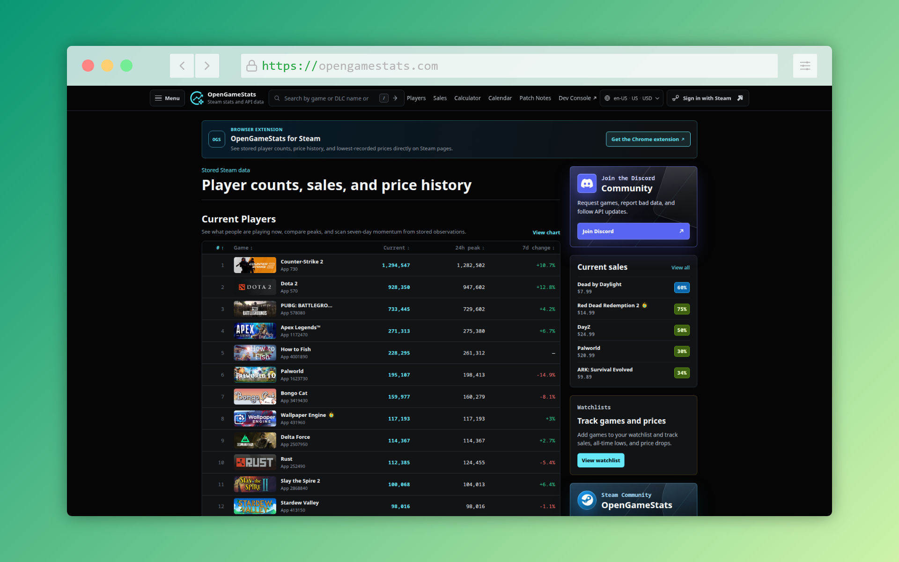This screenshot has width=899, height=562.
Task: Click the Steam Community logo icon
Action: tap(587, 500)
